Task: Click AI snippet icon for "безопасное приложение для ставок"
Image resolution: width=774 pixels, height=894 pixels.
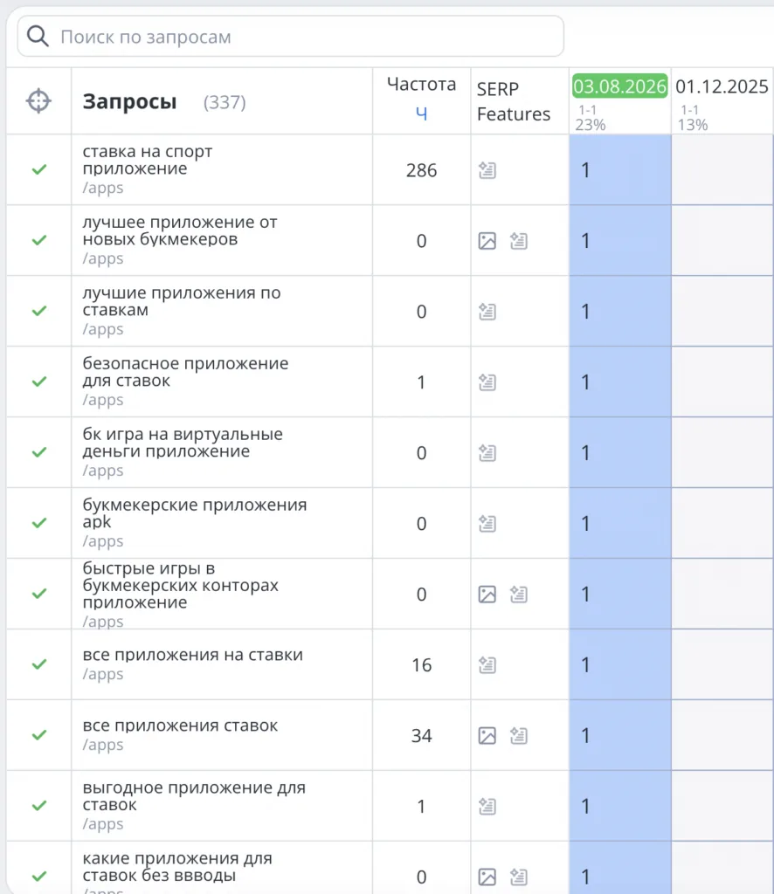Action: 487,382
